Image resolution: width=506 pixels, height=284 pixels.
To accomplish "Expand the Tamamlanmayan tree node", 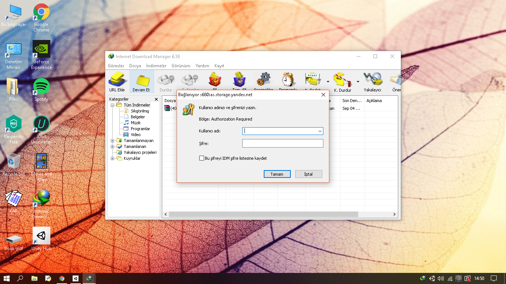I will tap(113, 141).
